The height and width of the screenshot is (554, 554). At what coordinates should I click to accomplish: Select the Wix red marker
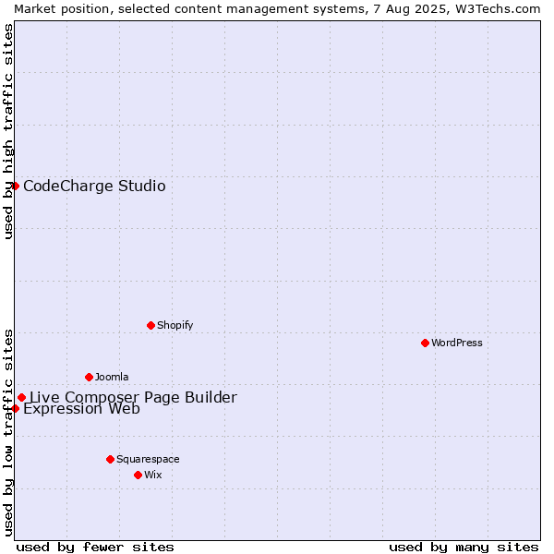[x=138, y=475]
